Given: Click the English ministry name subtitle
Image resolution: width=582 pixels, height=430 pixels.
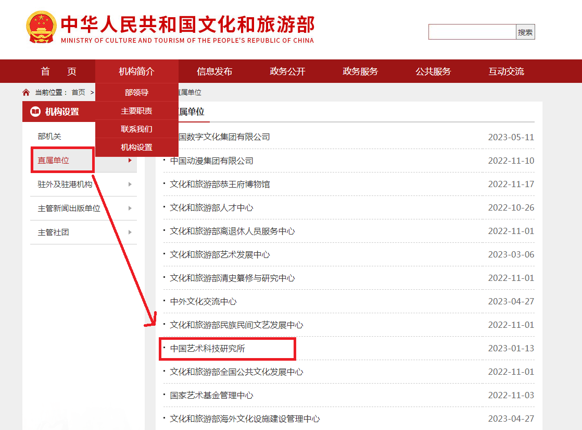Looking at the screenshot, I should (x=187, y=41).
